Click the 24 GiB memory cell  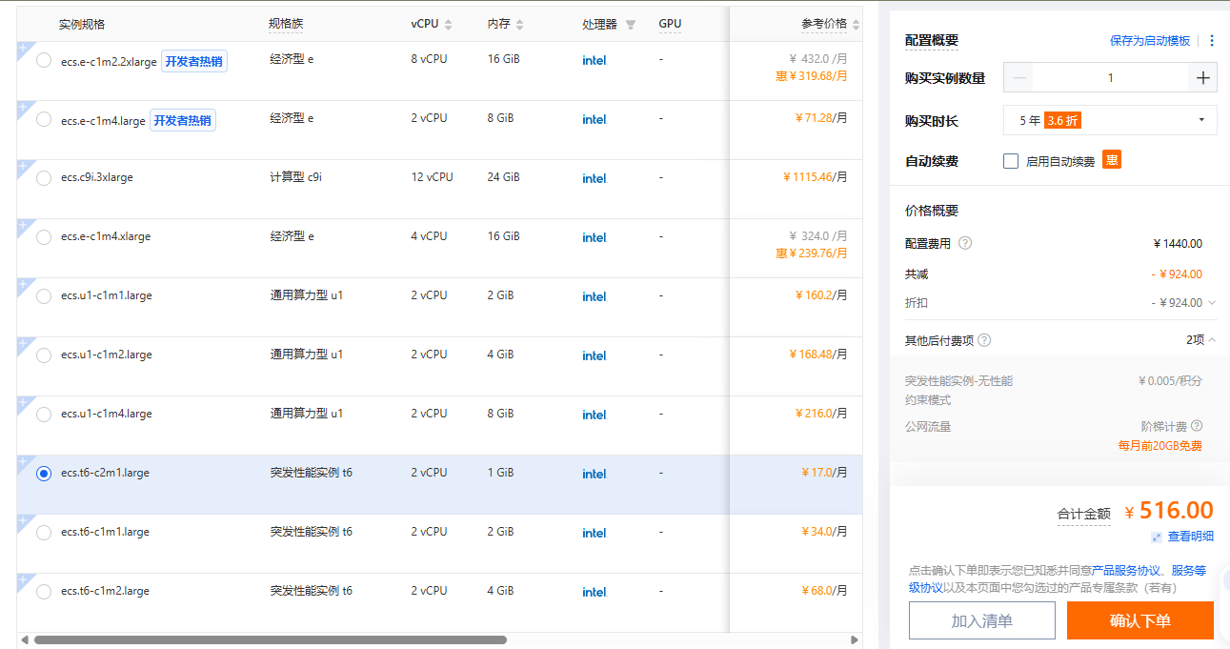click(504, 177)
